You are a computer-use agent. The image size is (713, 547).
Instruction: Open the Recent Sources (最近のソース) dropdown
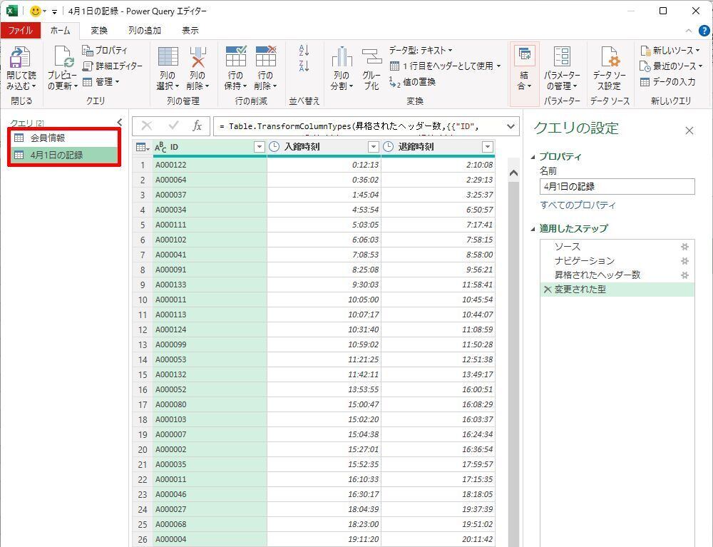tap(671, 66)
